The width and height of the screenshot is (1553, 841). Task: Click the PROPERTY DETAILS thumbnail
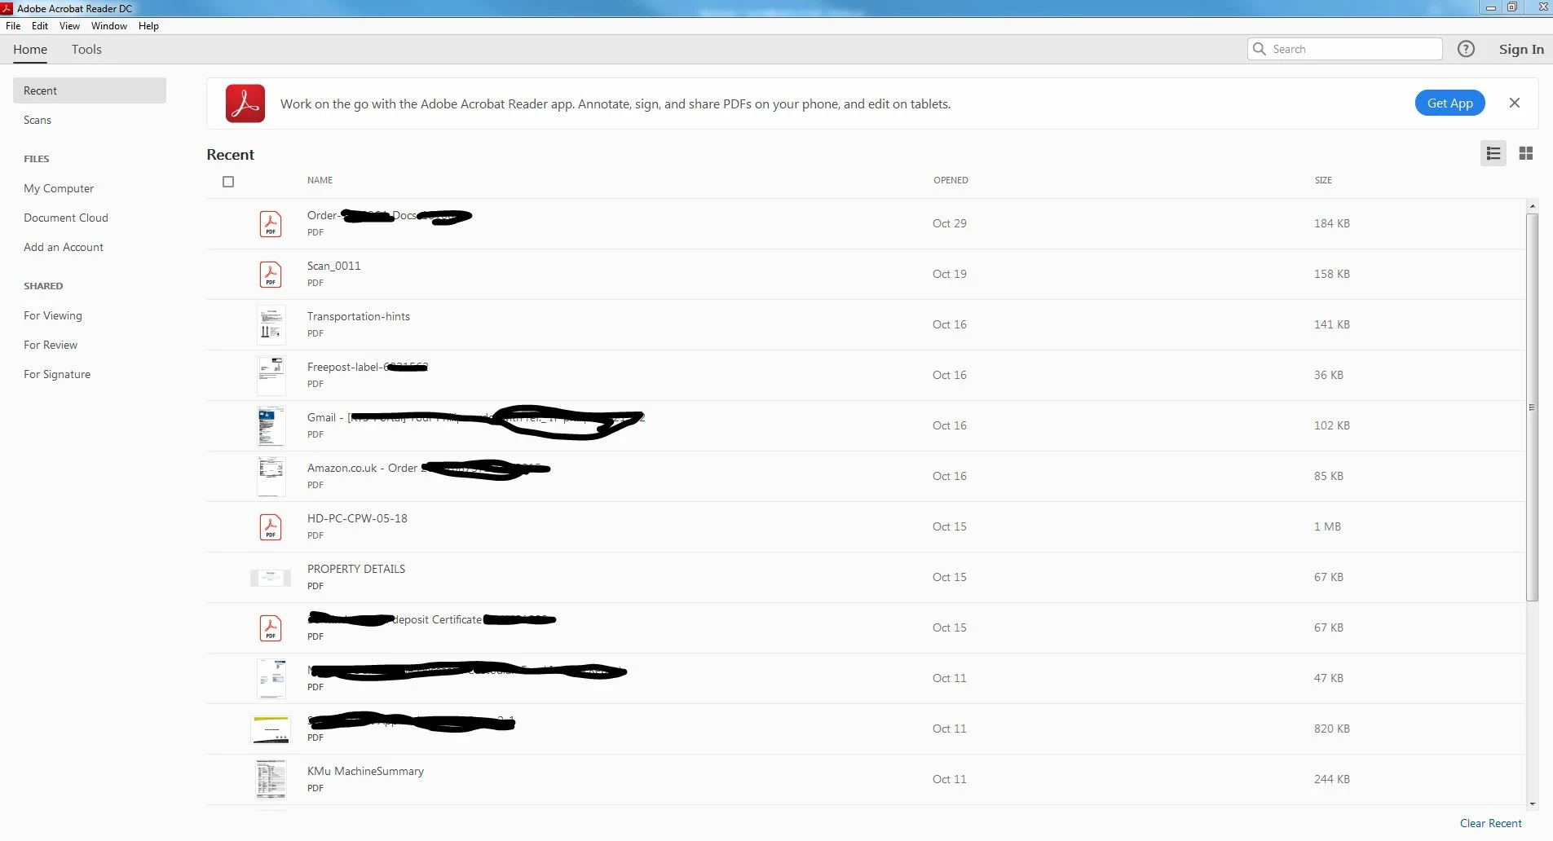271,578
